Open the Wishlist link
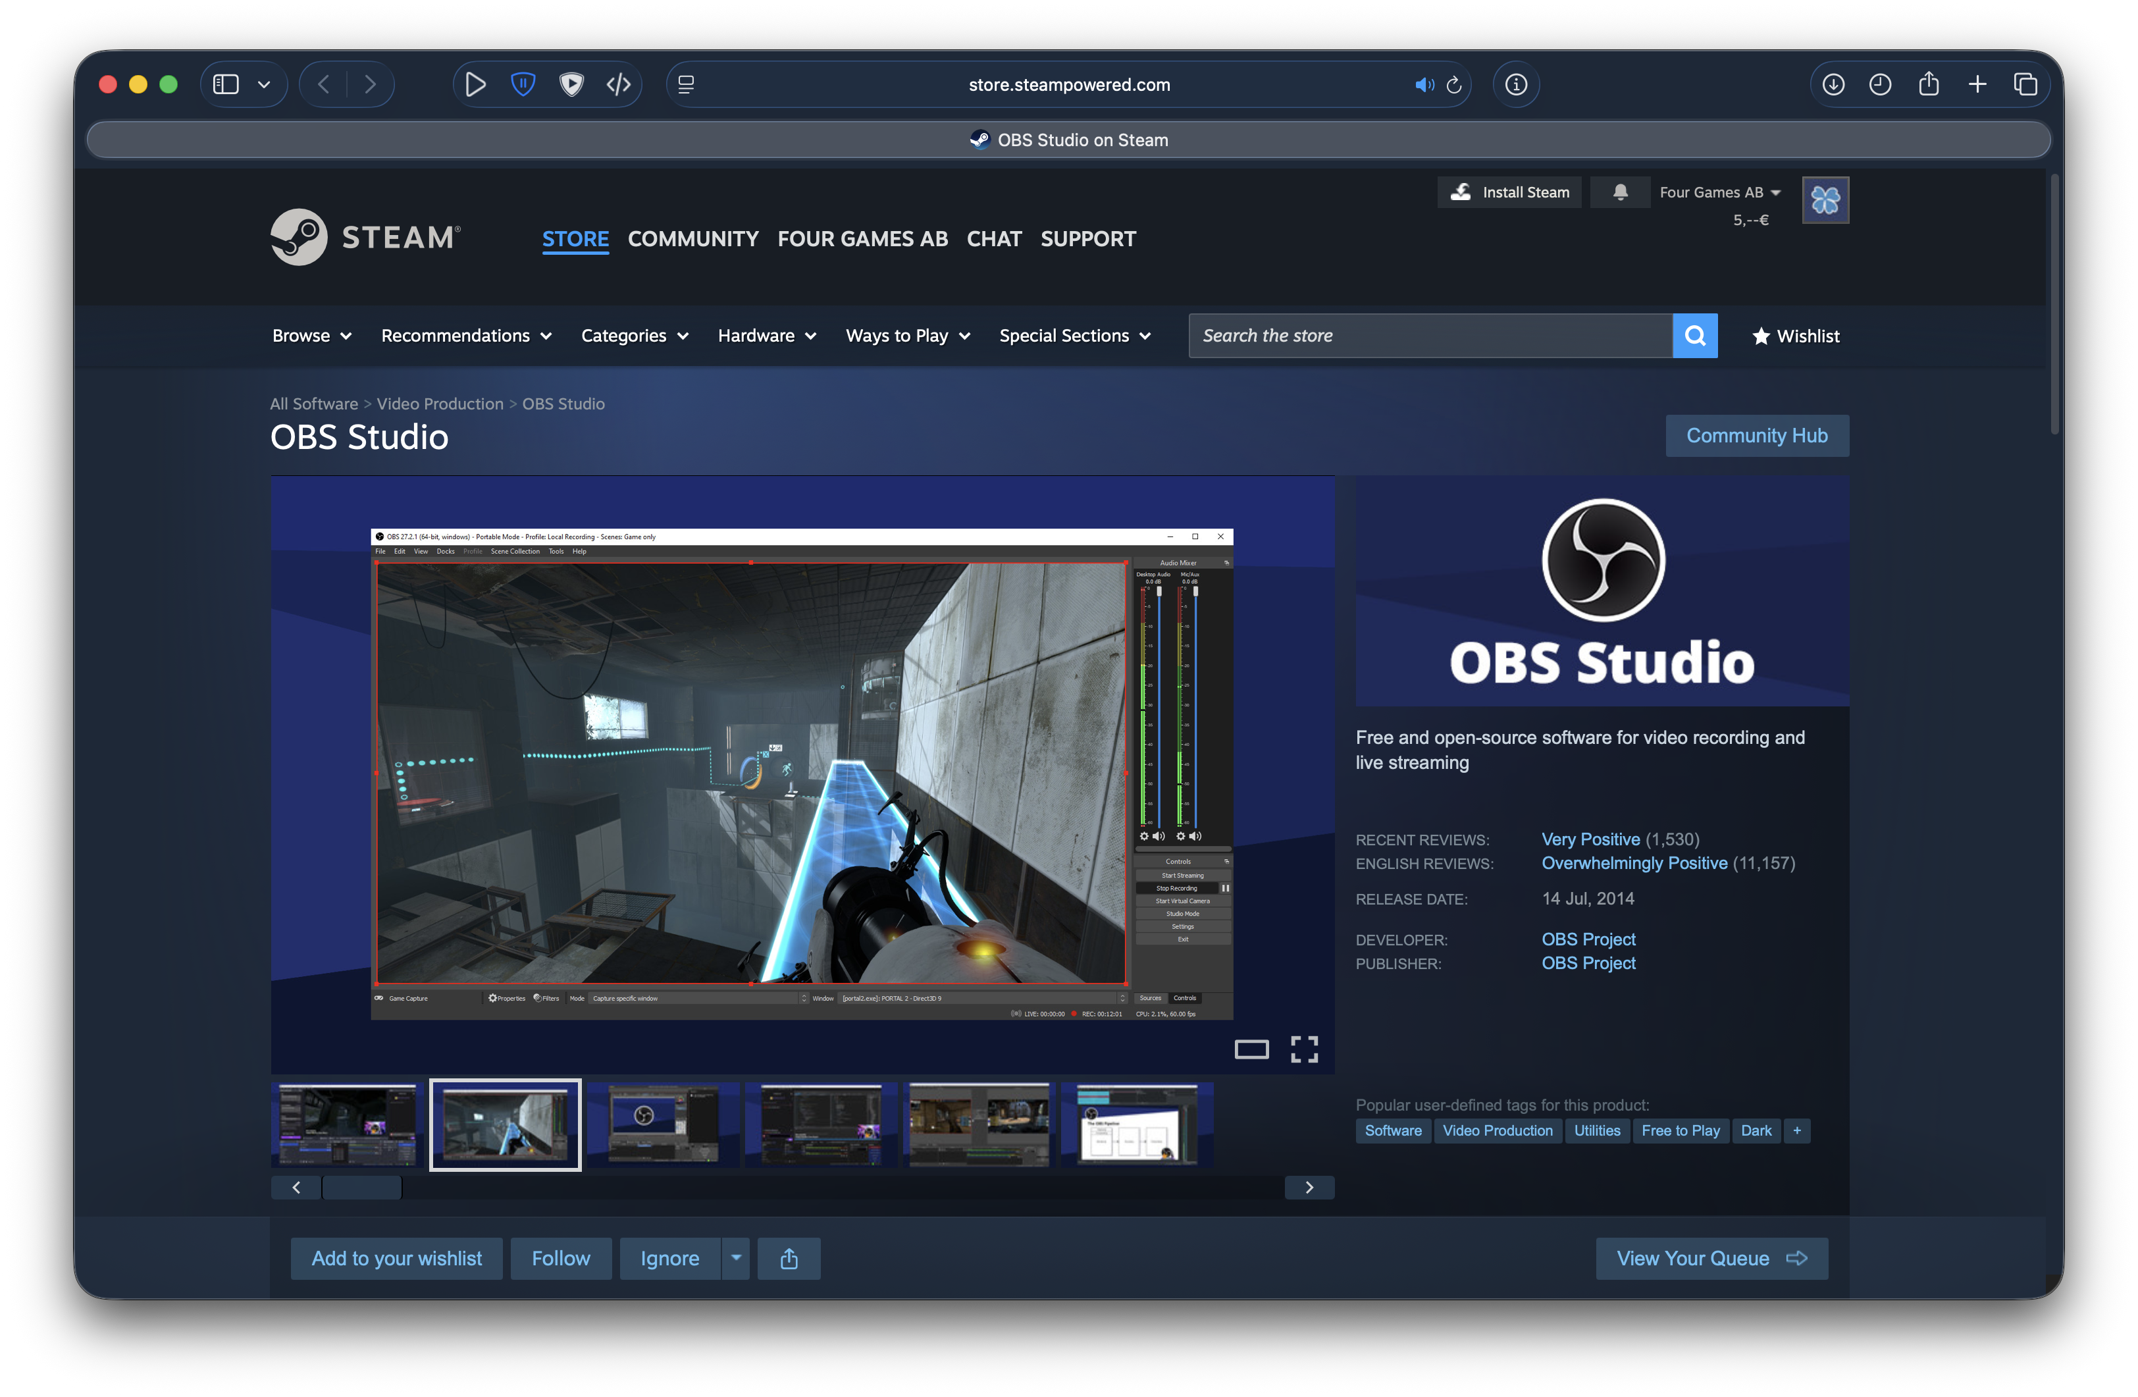Screen dimensions: 2138x1397 (1796, 336)
